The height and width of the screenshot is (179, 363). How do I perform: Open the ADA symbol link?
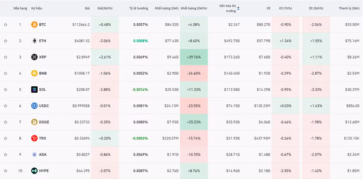42,154
